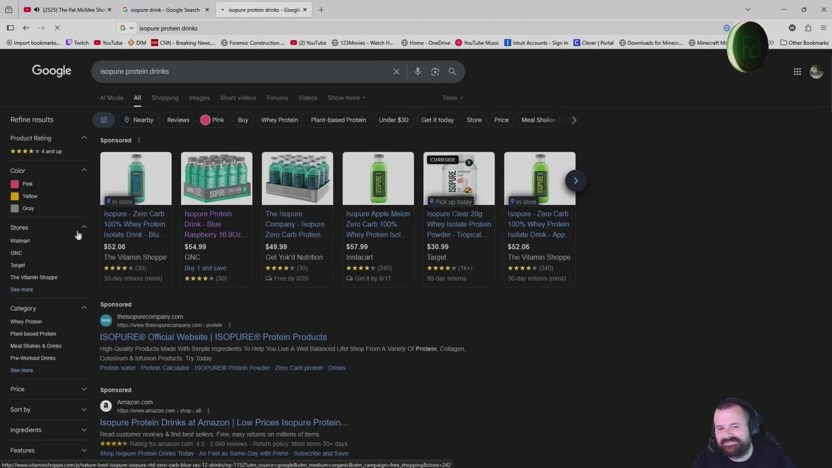Open the Google Apps grid icon

(x=797, y=71)
